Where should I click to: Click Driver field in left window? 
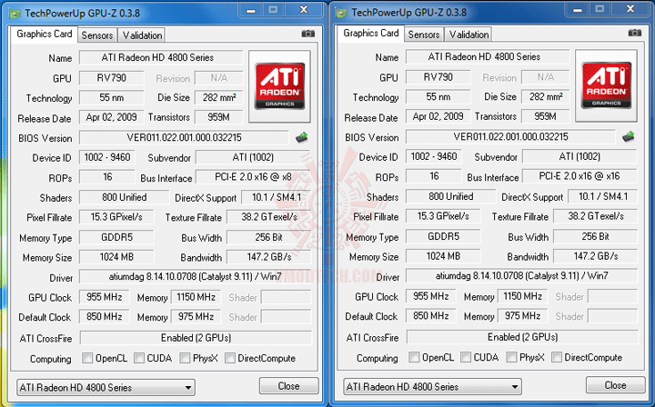click(195, 276)
